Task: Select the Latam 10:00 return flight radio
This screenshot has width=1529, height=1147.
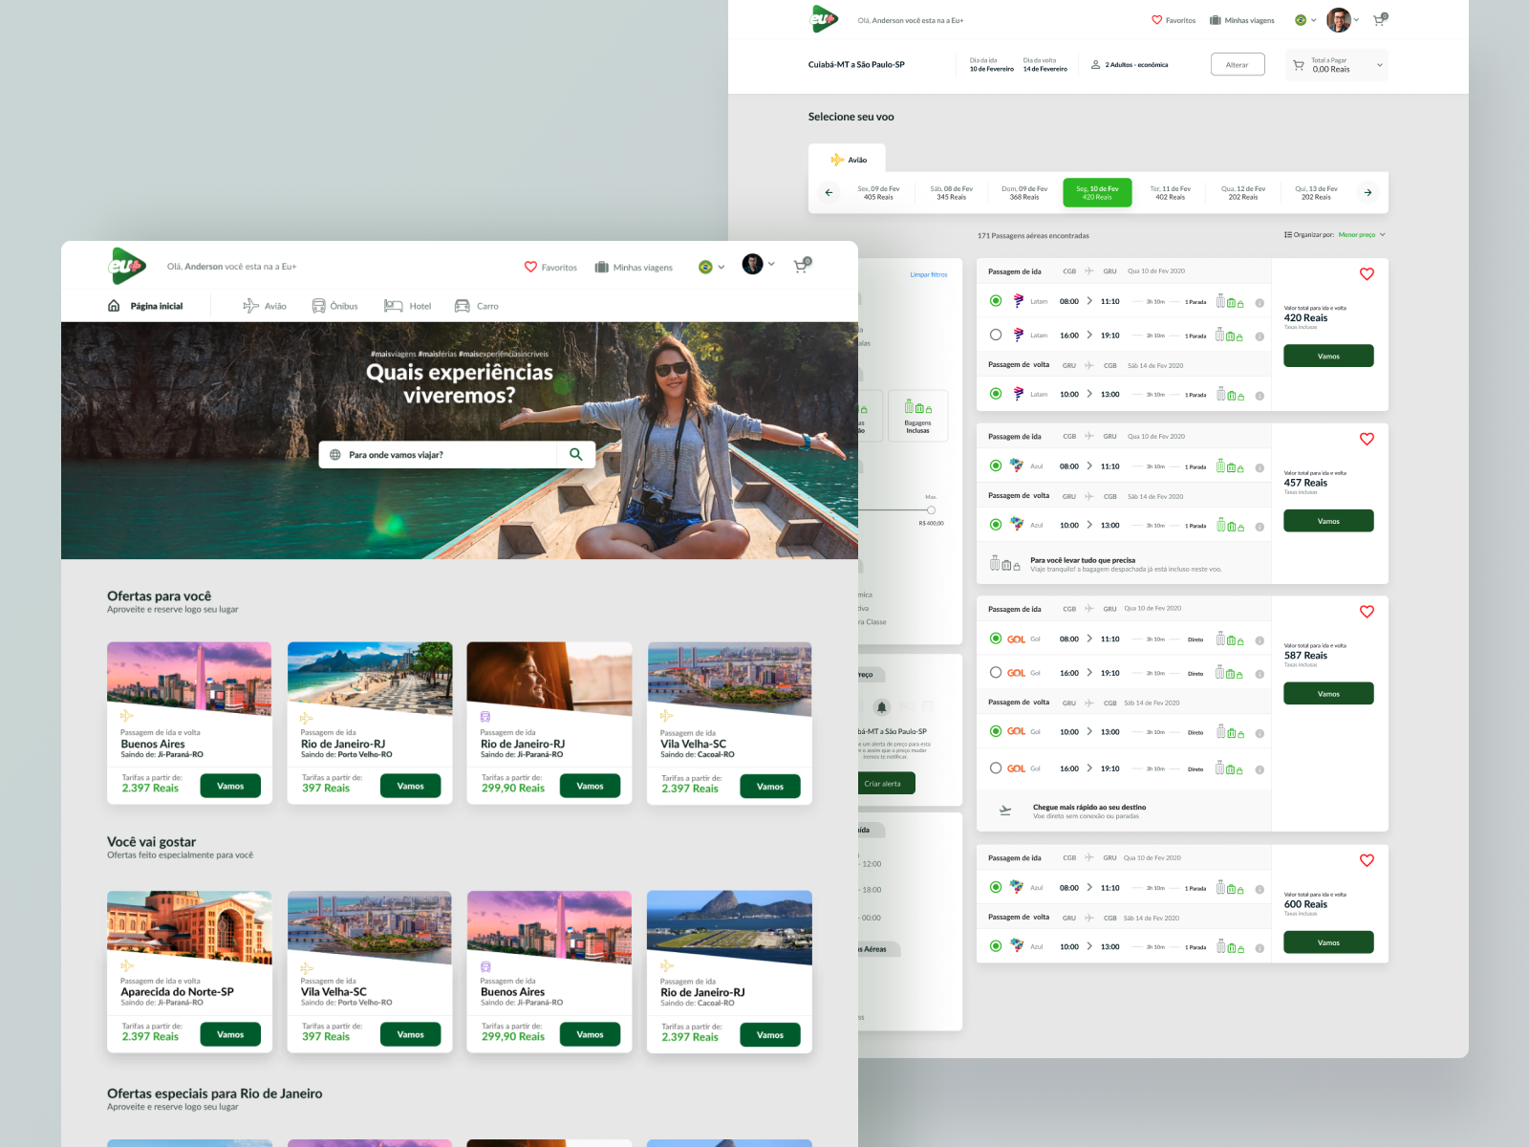Action: [x=996, y=394]
